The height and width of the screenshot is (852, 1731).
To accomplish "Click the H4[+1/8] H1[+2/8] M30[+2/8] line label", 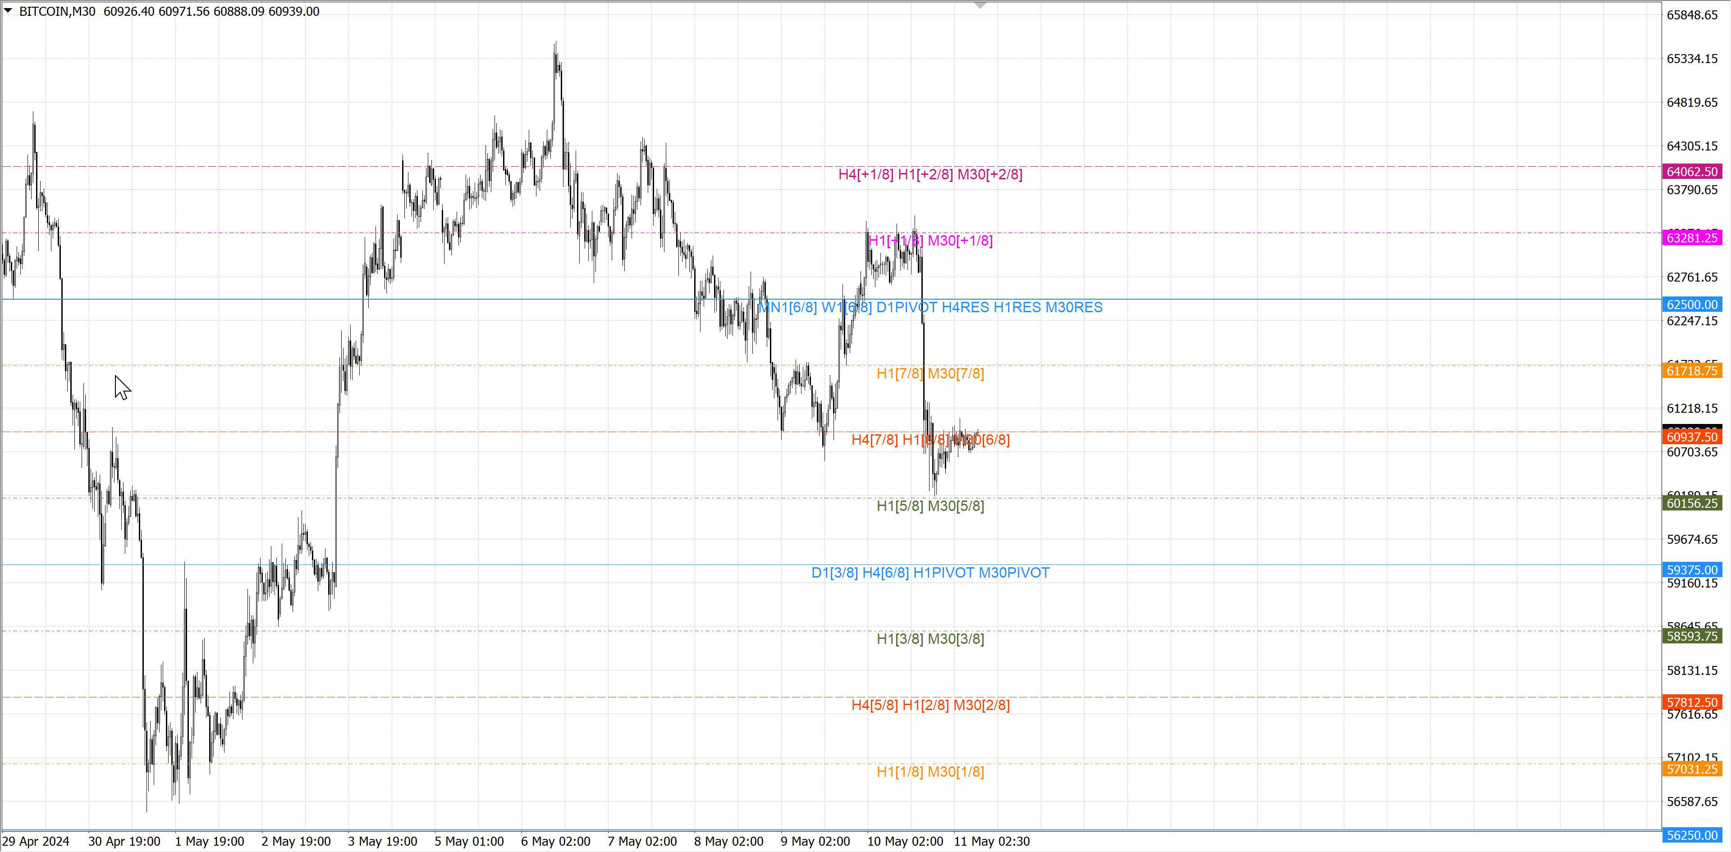I will [x=930, y=174].
